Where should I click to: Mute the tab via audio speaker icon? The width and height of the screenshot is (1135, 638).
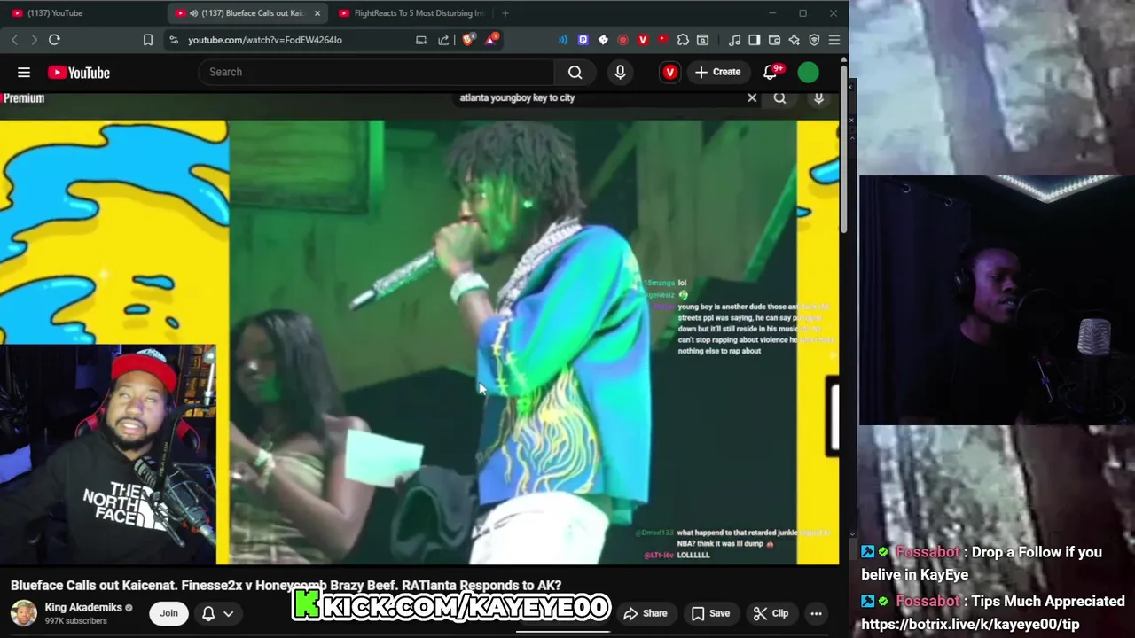pos(193,13)
